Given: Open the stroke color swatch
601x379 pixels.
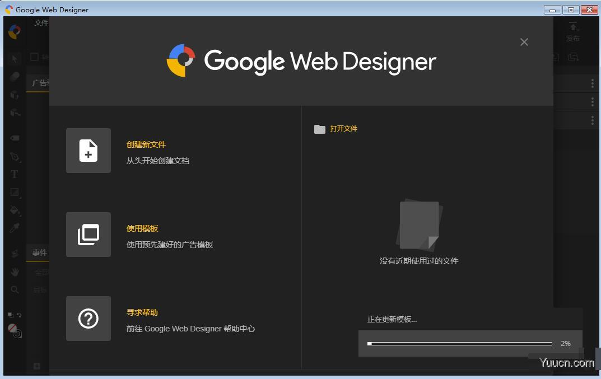Looking at the screenshot, I should tap(17, 334).
